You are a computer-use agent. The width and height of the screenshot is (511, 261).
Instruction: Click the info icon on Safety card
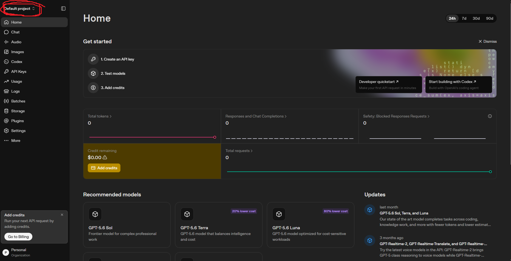click(x=490, y=116)
